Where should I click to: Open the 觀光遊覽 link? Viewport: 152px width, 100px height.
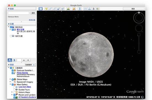point(20,29)
